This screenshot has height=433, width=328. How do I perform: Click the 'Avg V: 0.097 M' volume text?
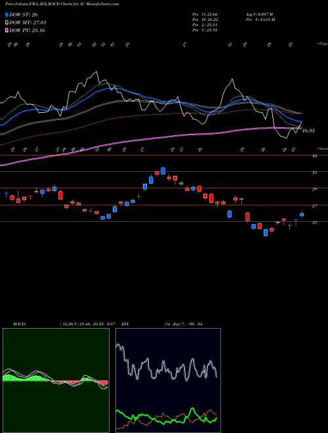259,14
